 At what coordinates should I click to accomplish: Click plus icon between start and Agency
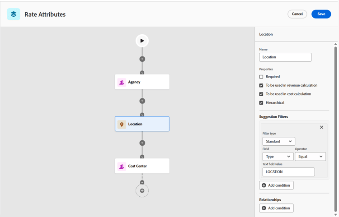pyautogui.click(x=142, y=59)
